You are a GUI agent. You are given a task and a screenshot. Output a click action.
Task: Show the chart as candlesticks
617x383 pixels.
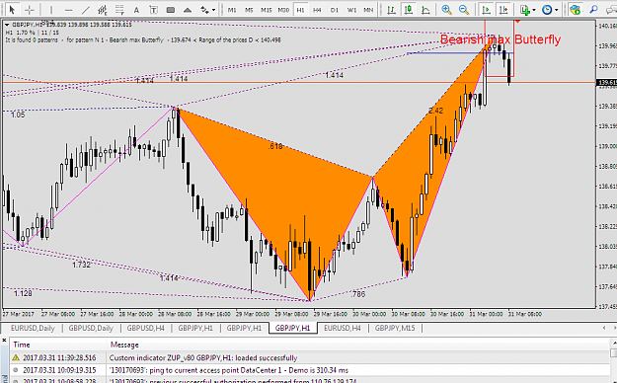point(409,10)
